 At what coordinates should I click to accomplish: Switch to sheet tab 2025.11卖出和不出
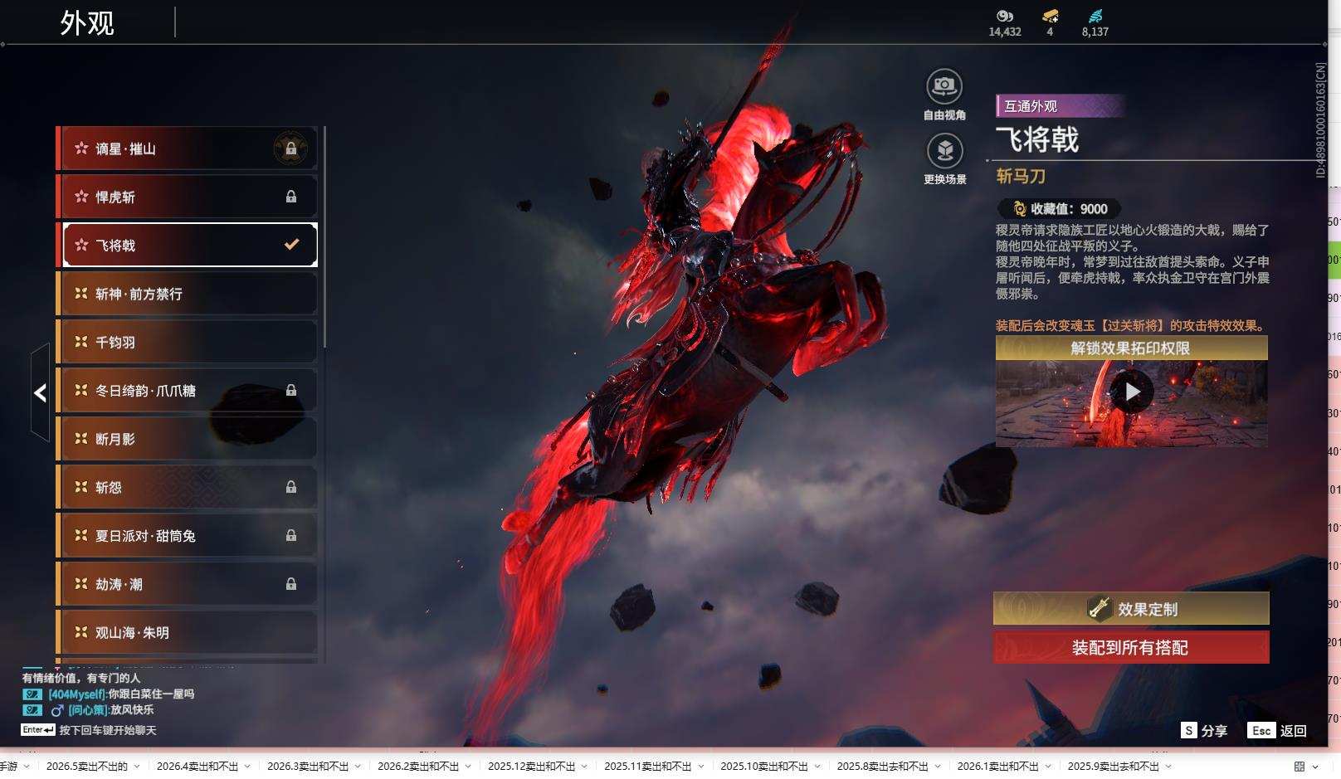pos(648,766)
